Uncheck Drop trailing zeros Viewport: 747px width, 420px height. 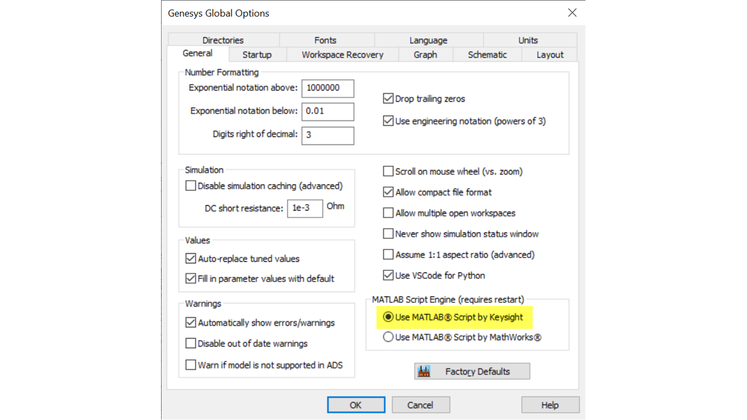tap(388, 98)
